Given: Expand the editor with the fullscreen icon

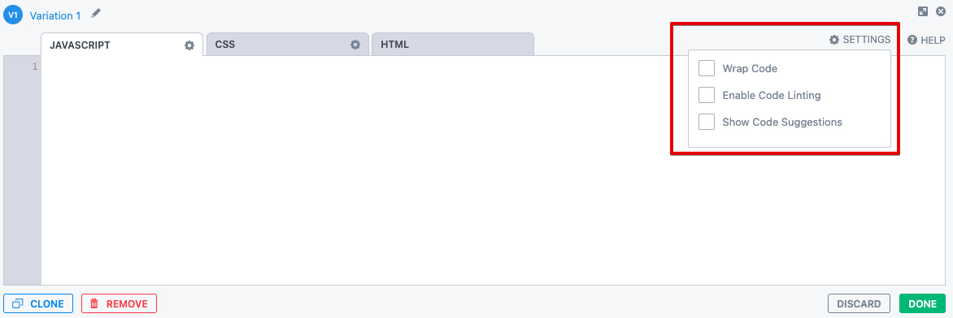Looking at the screenshot, I should [923, 11].
